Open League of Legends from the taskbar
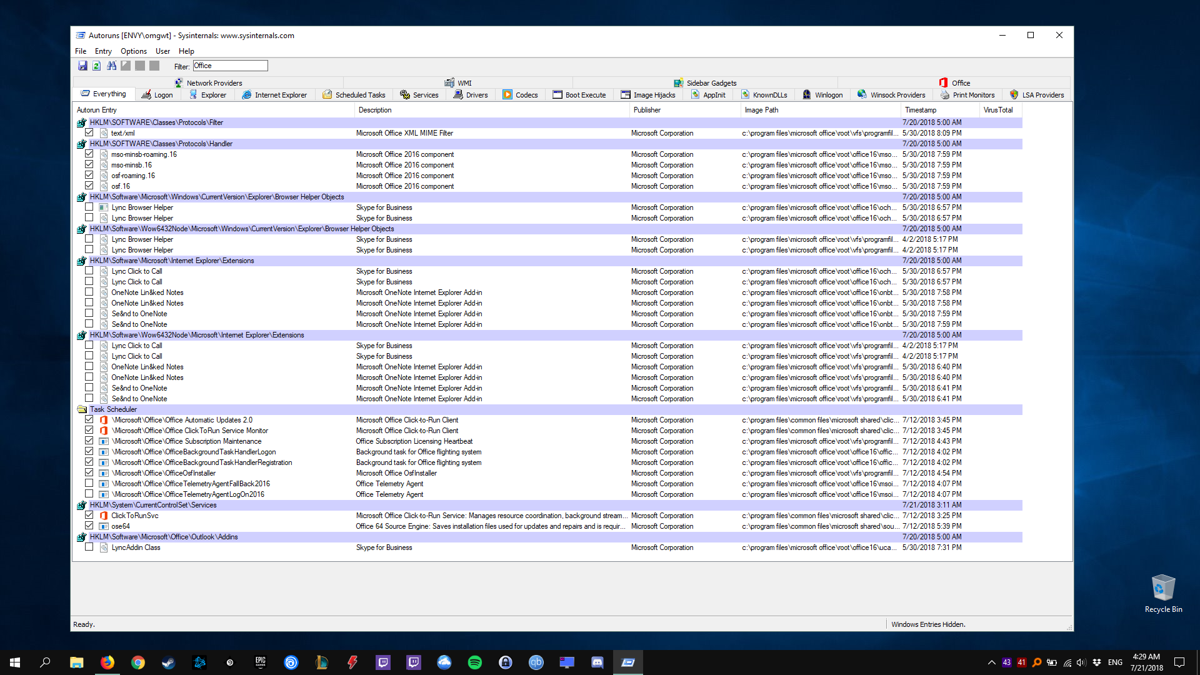Image resolution: width=1200 pixels, height=675 pixels. (322, 662)
